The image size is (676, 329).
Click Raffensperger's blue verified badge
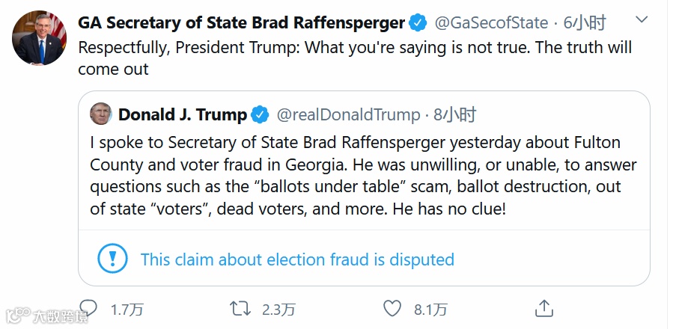pyautogui.click(x=418, y=22)
